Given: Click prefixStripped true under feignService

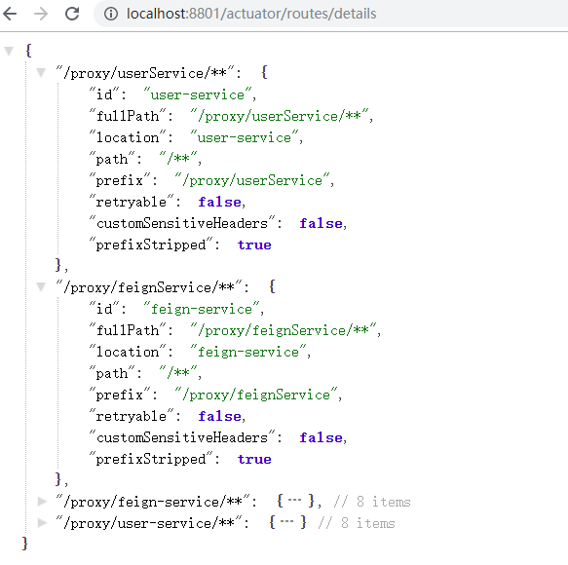Looking at the screenshot, I should [x=254, y=459].
